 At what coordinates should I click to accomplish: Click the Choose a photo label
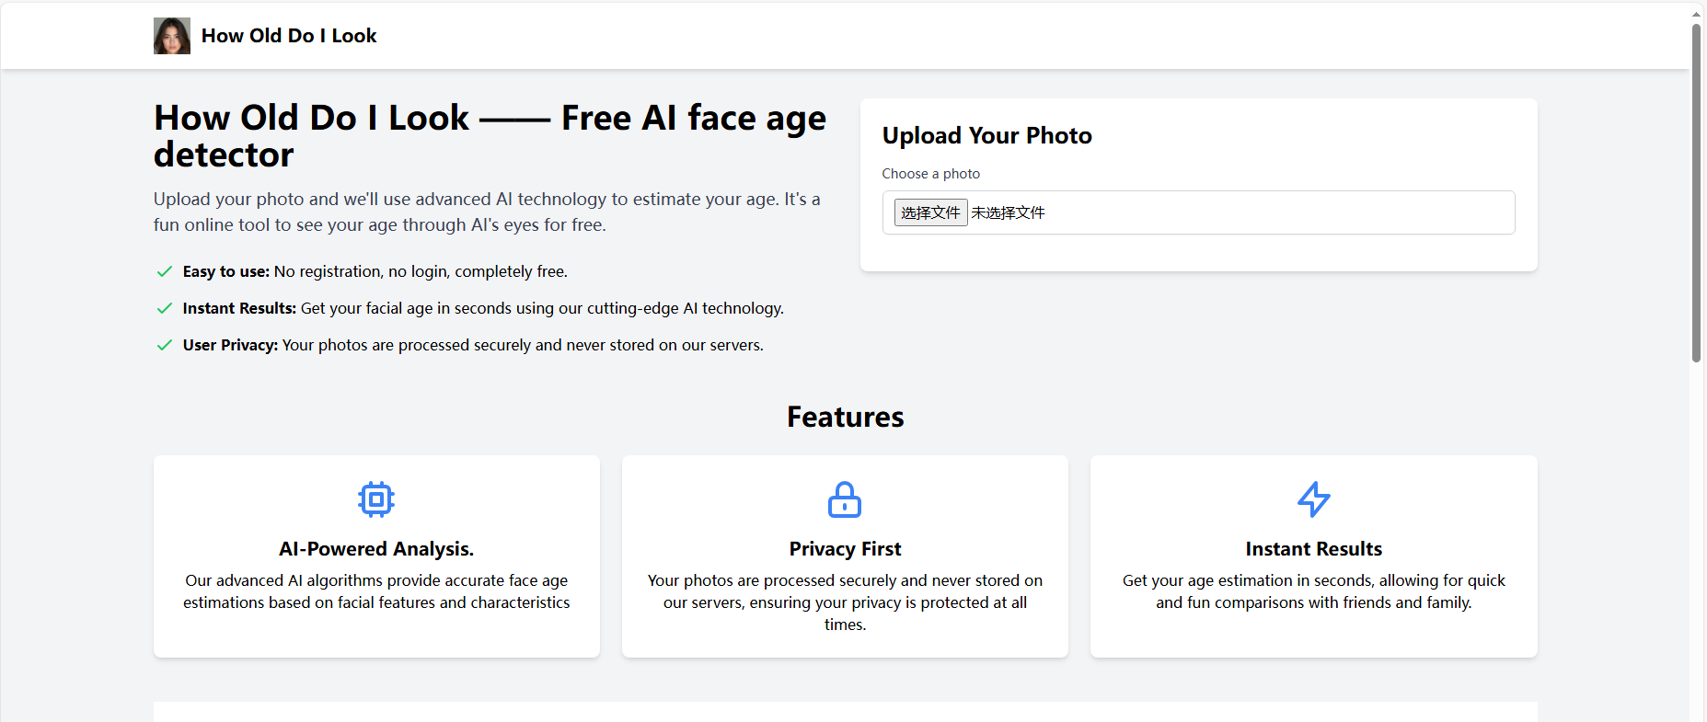tap(930, 174)
